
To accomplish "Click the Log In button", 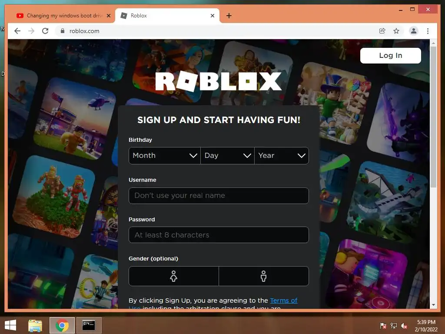I will [391, 55].
